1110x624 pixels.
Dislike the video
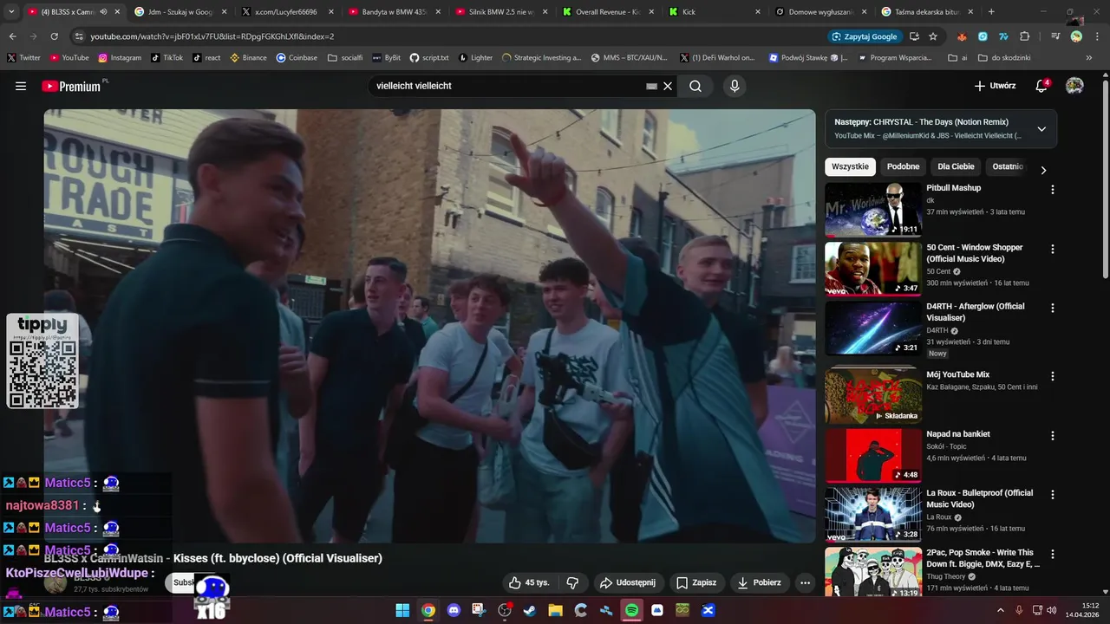click(x=572, y=582)
